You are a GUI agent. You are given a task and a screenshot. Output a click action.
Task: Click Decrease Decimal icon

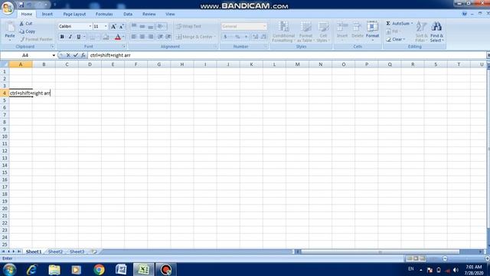click(263, 37)
